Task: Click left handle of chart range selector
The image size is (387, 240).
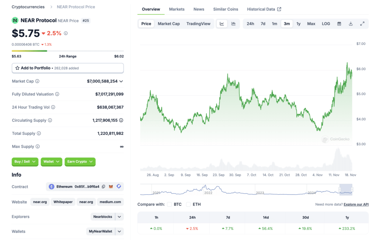Action: coord(340,189)
